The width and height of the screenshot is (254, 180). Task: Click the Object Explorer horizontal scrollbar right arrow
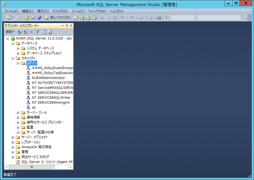[71, 167]
